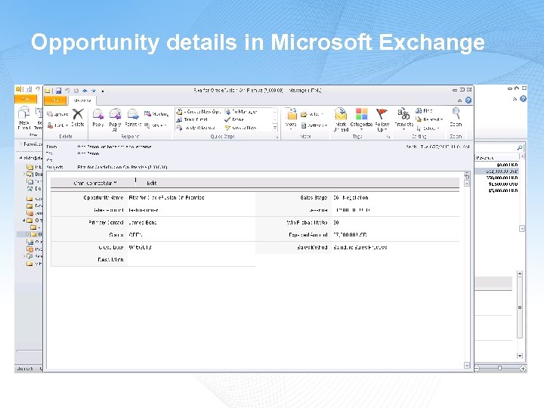Open the File tab of the background window
544x408 pixels.
[x=26, y=99]
